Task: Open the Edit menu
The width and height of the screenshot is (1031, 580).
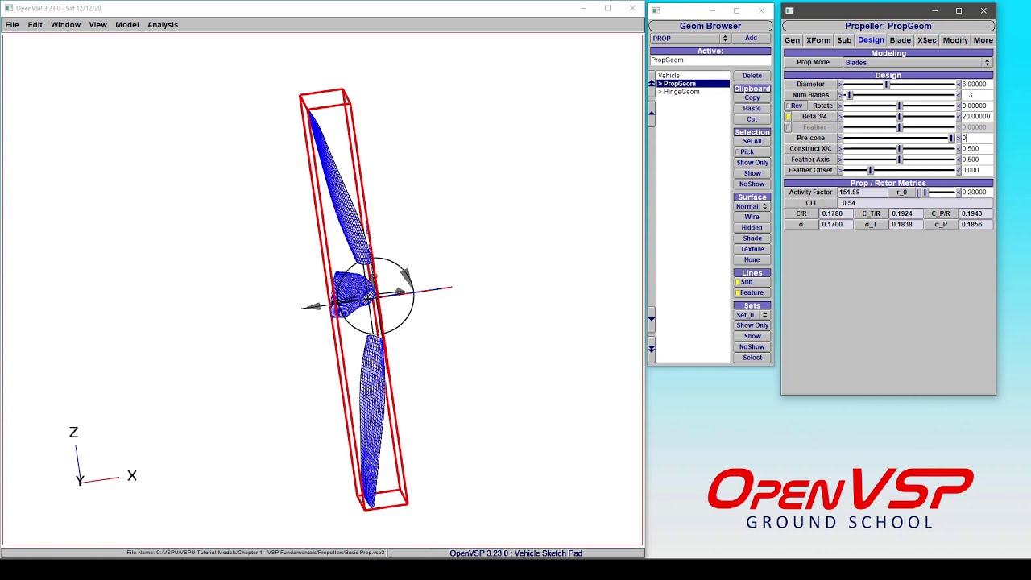Action: click(x=35, y=25)
